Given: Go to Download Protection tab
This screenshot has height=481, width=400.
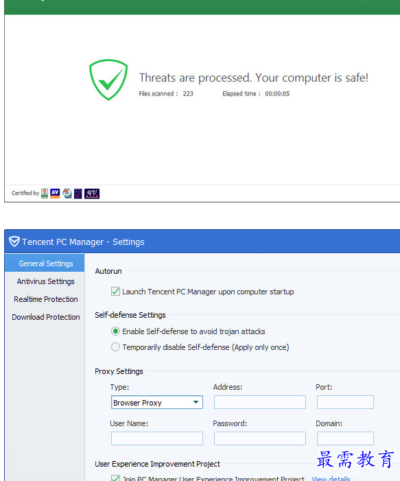Looking at the screenshot, I should [x=45, y=317].
